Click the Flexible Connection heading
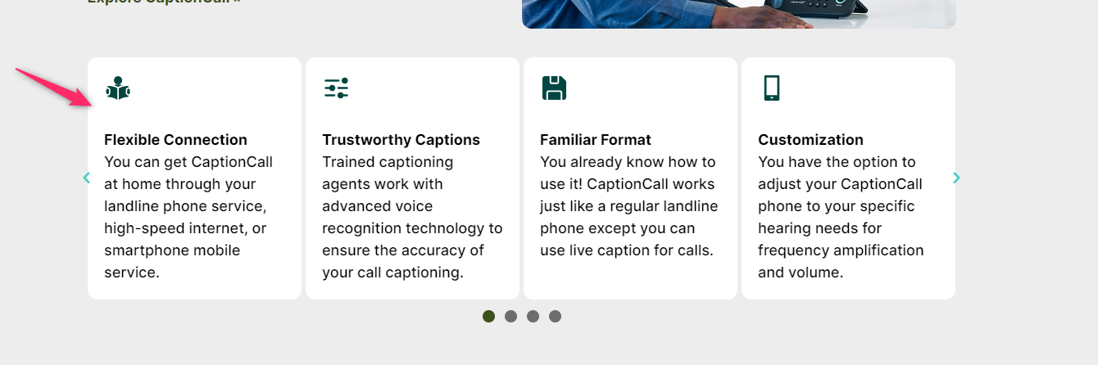The width and height of the screenshot is (1098, 365). 175,140
